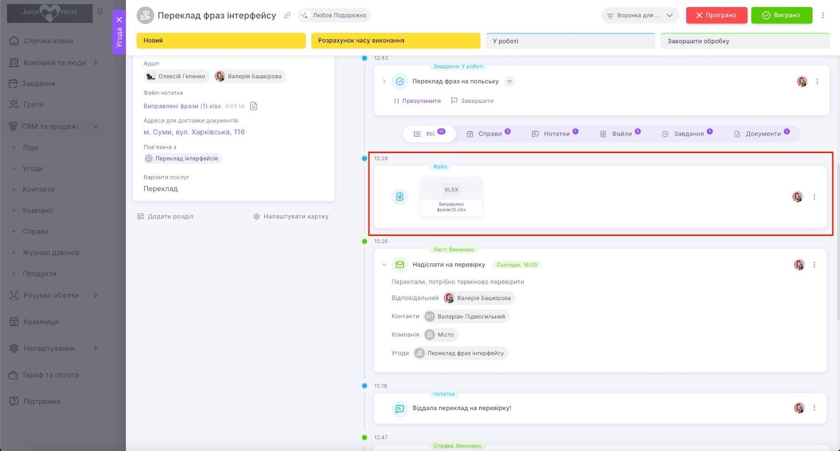Set pipeline stage to Новий
840x451 pixels.
click(x=221, y=40)
